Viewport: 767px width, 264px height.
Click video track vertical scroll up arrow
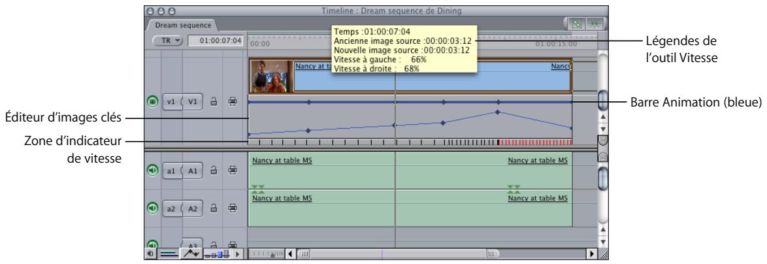[x=603, y=118]
